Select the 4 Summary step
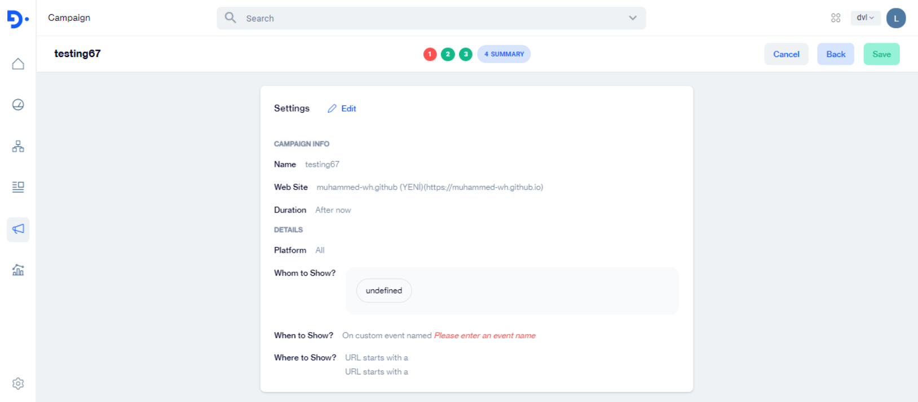Screen dimensions: 918x402 coord(504,54)
